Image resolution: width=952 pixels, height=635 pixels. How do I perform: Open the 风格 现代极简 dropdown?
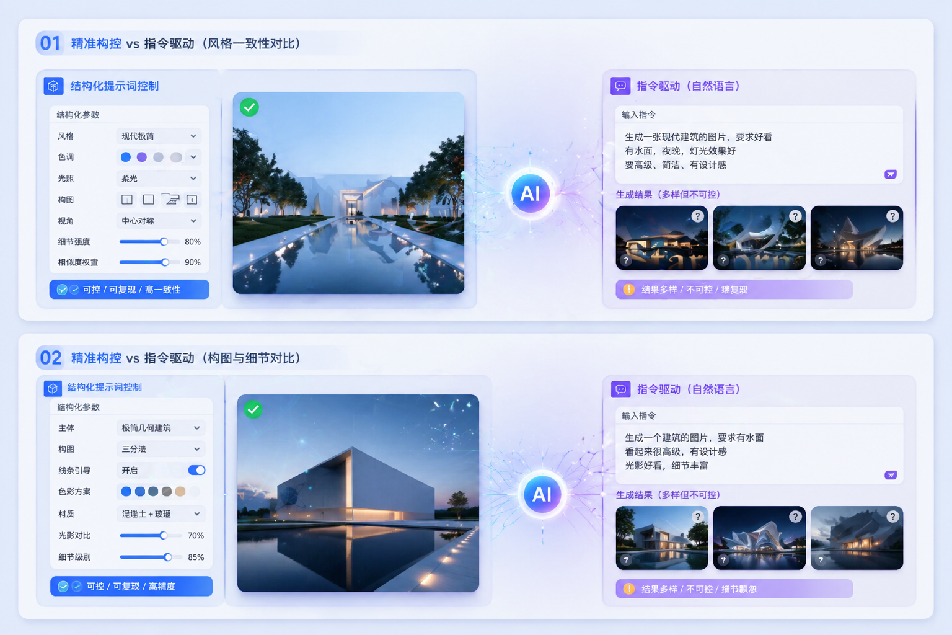pyautogui.click(x=159, y=136)
